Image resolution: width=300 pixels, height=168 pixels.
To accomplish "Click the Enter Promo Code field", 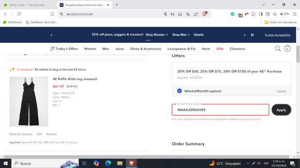I will [220, 110].
